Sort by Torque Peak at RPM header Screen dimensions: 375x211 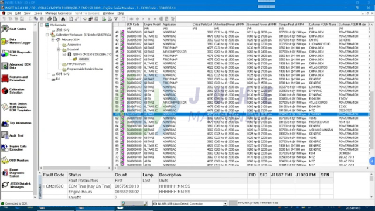[x=293, y=25]
